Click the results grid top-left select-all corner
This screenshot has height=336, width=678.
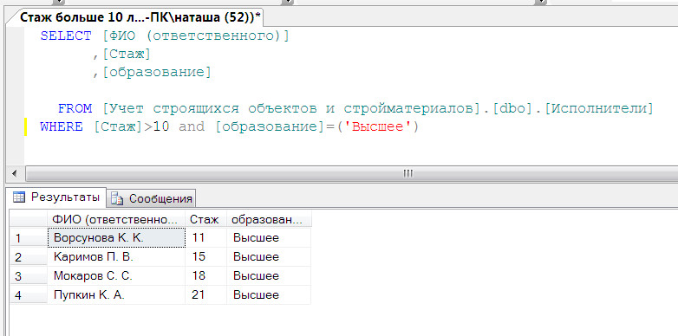(x=29, y=219)
